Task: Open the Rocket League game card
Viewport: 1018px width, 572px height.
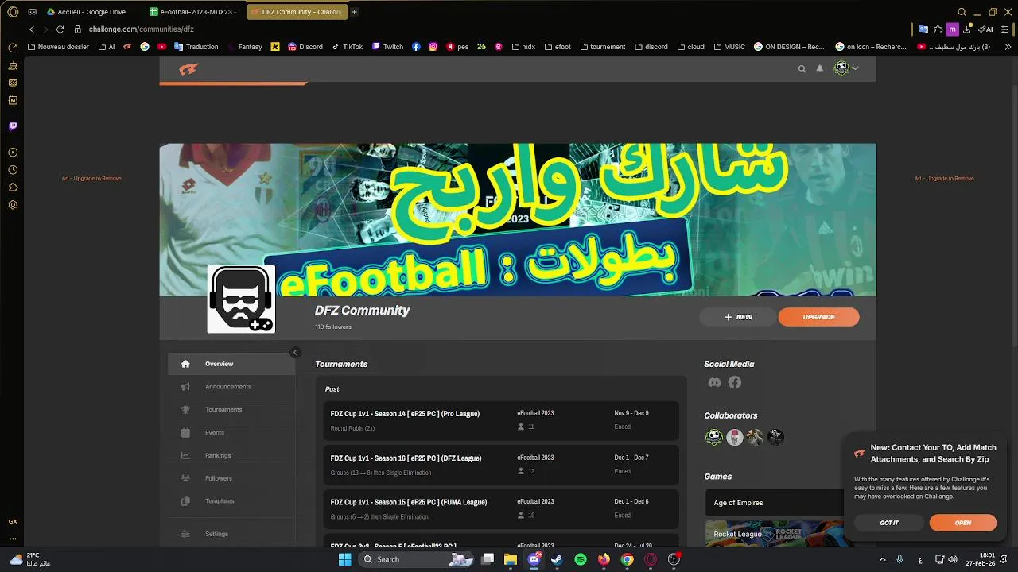Action: pyautogui.click(x=774, y=534)
